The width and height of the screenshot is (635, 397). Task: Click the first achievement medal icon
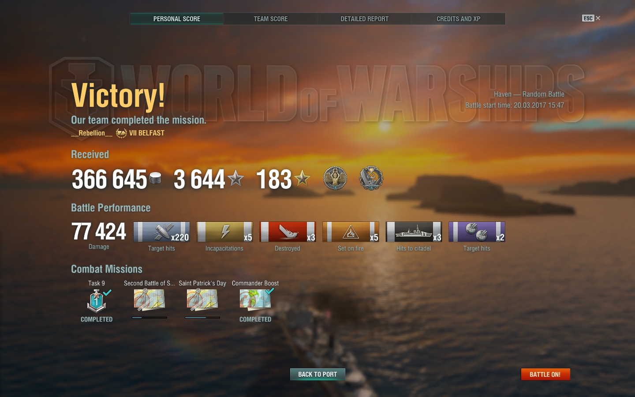coord(335,178)
